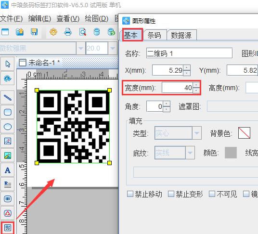Click the bottom-right yellow resize handle
The height and width of the screenshot is (234, 258).
click(x=109, y=163)
